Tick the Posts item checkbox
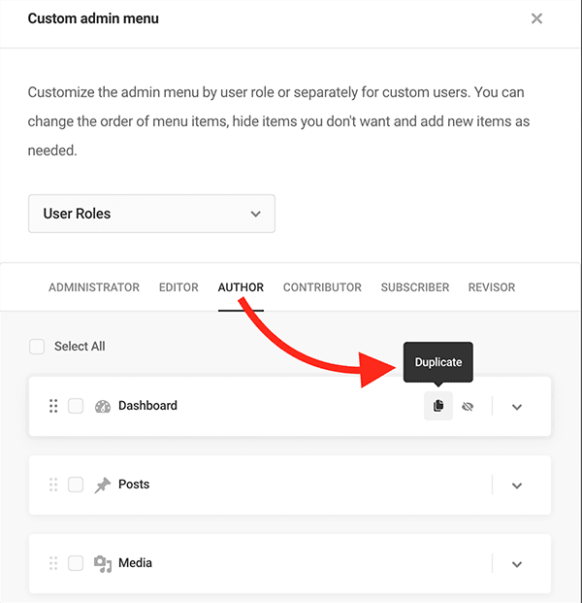The width and height of the screenshot is (582, 603). point(76,485)
